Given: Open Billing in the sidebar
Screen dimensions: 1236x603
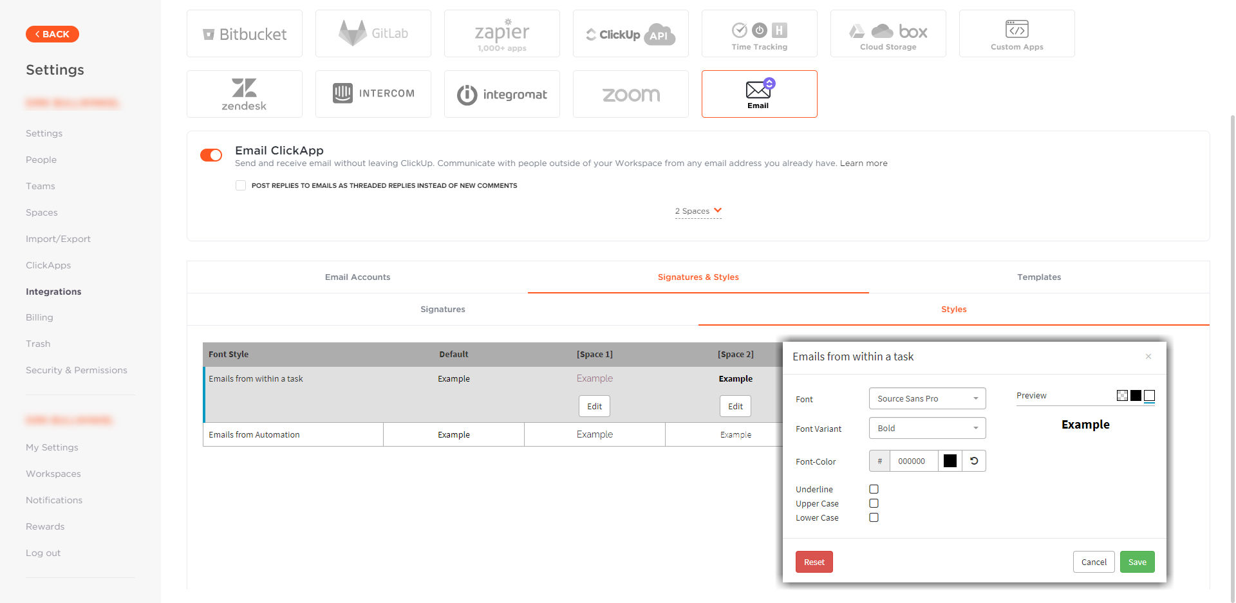Looking at the screenshot, I should tap(39, 317).
